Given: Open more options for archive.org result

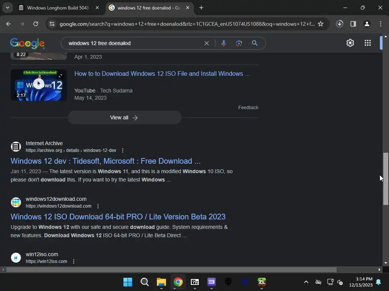Looking at the screenshot, I should [123, 150].
